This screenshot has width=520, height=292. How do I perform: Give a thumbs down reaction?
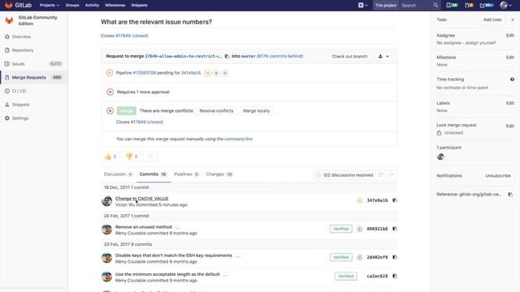click(132, 157)
